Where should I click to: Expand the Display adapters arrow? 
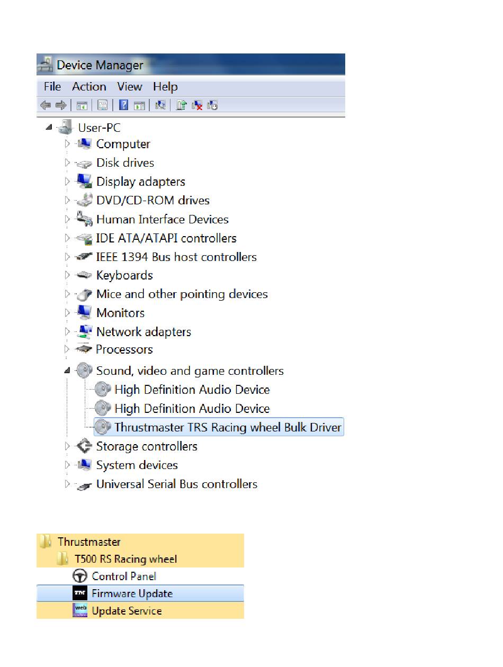coord(67,181)
